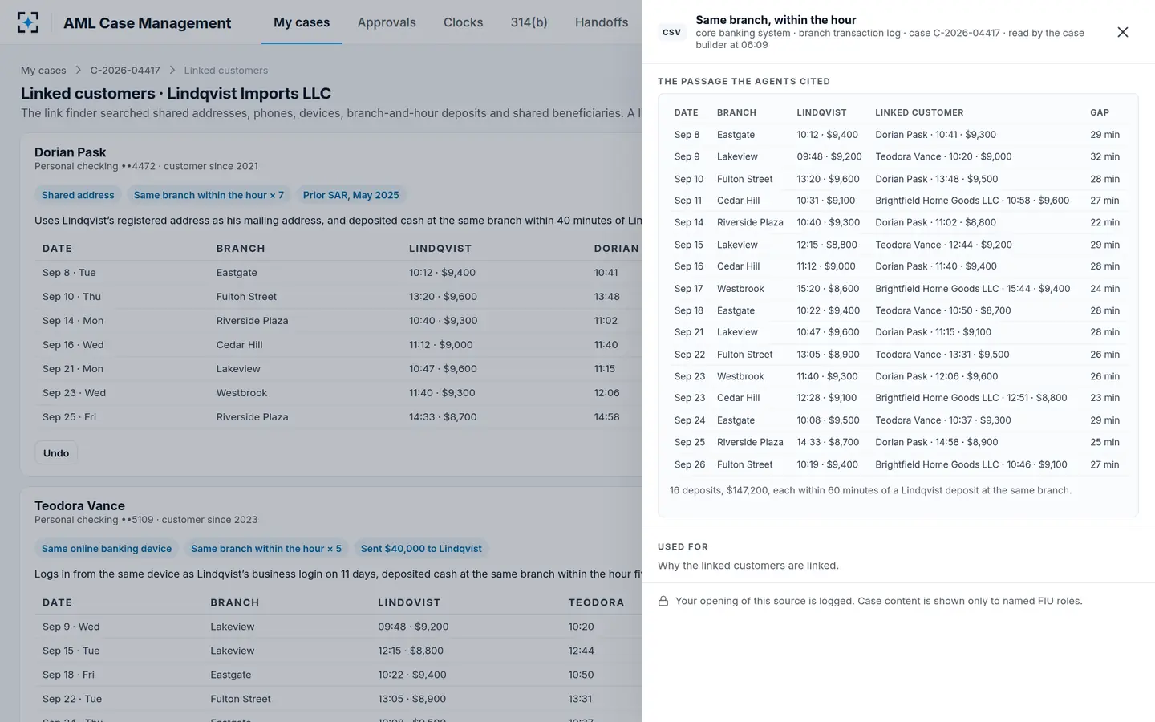1155x722 pixels.
Task: Open the My cases tab
Action: (302, 22)
